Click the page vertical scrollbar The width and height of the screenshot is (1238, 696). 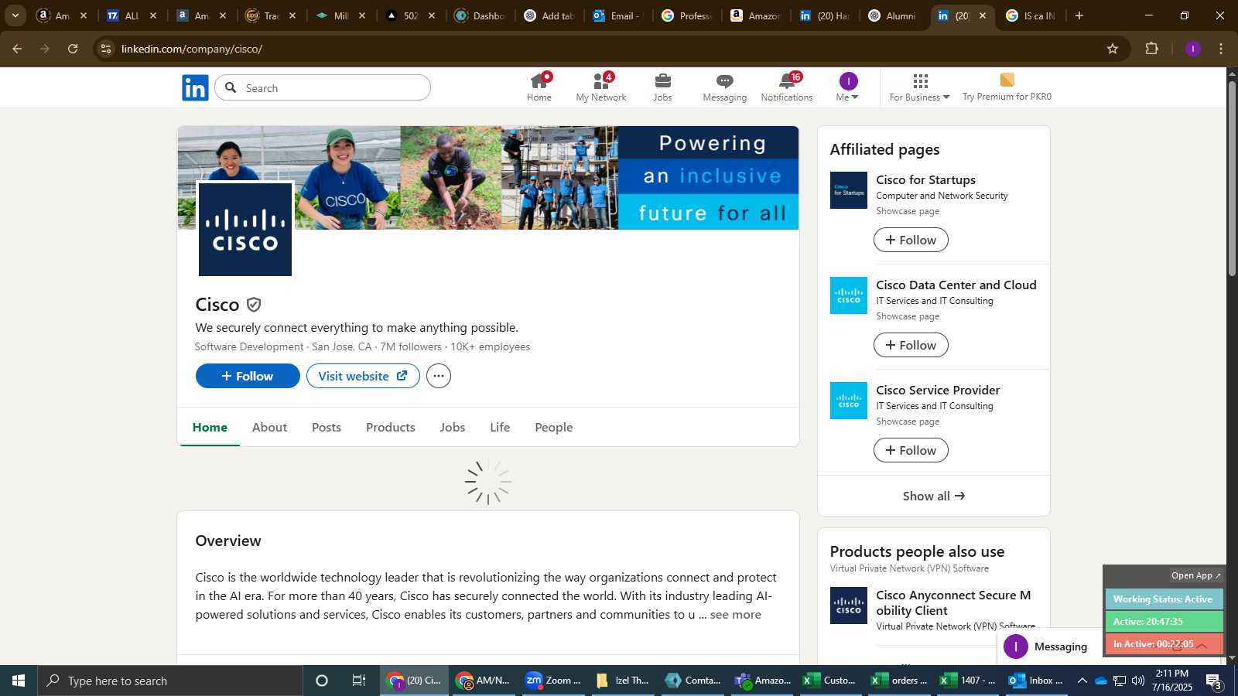coord(1232,178)
